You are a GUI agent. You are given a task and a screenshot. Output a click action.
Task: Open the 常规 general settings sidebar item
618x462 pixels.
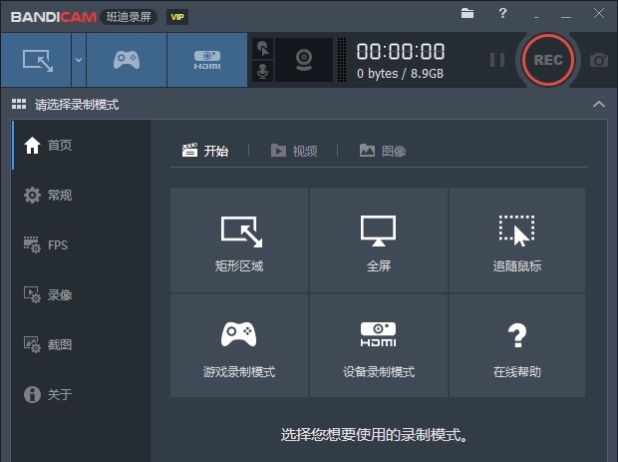pos(82,195)
